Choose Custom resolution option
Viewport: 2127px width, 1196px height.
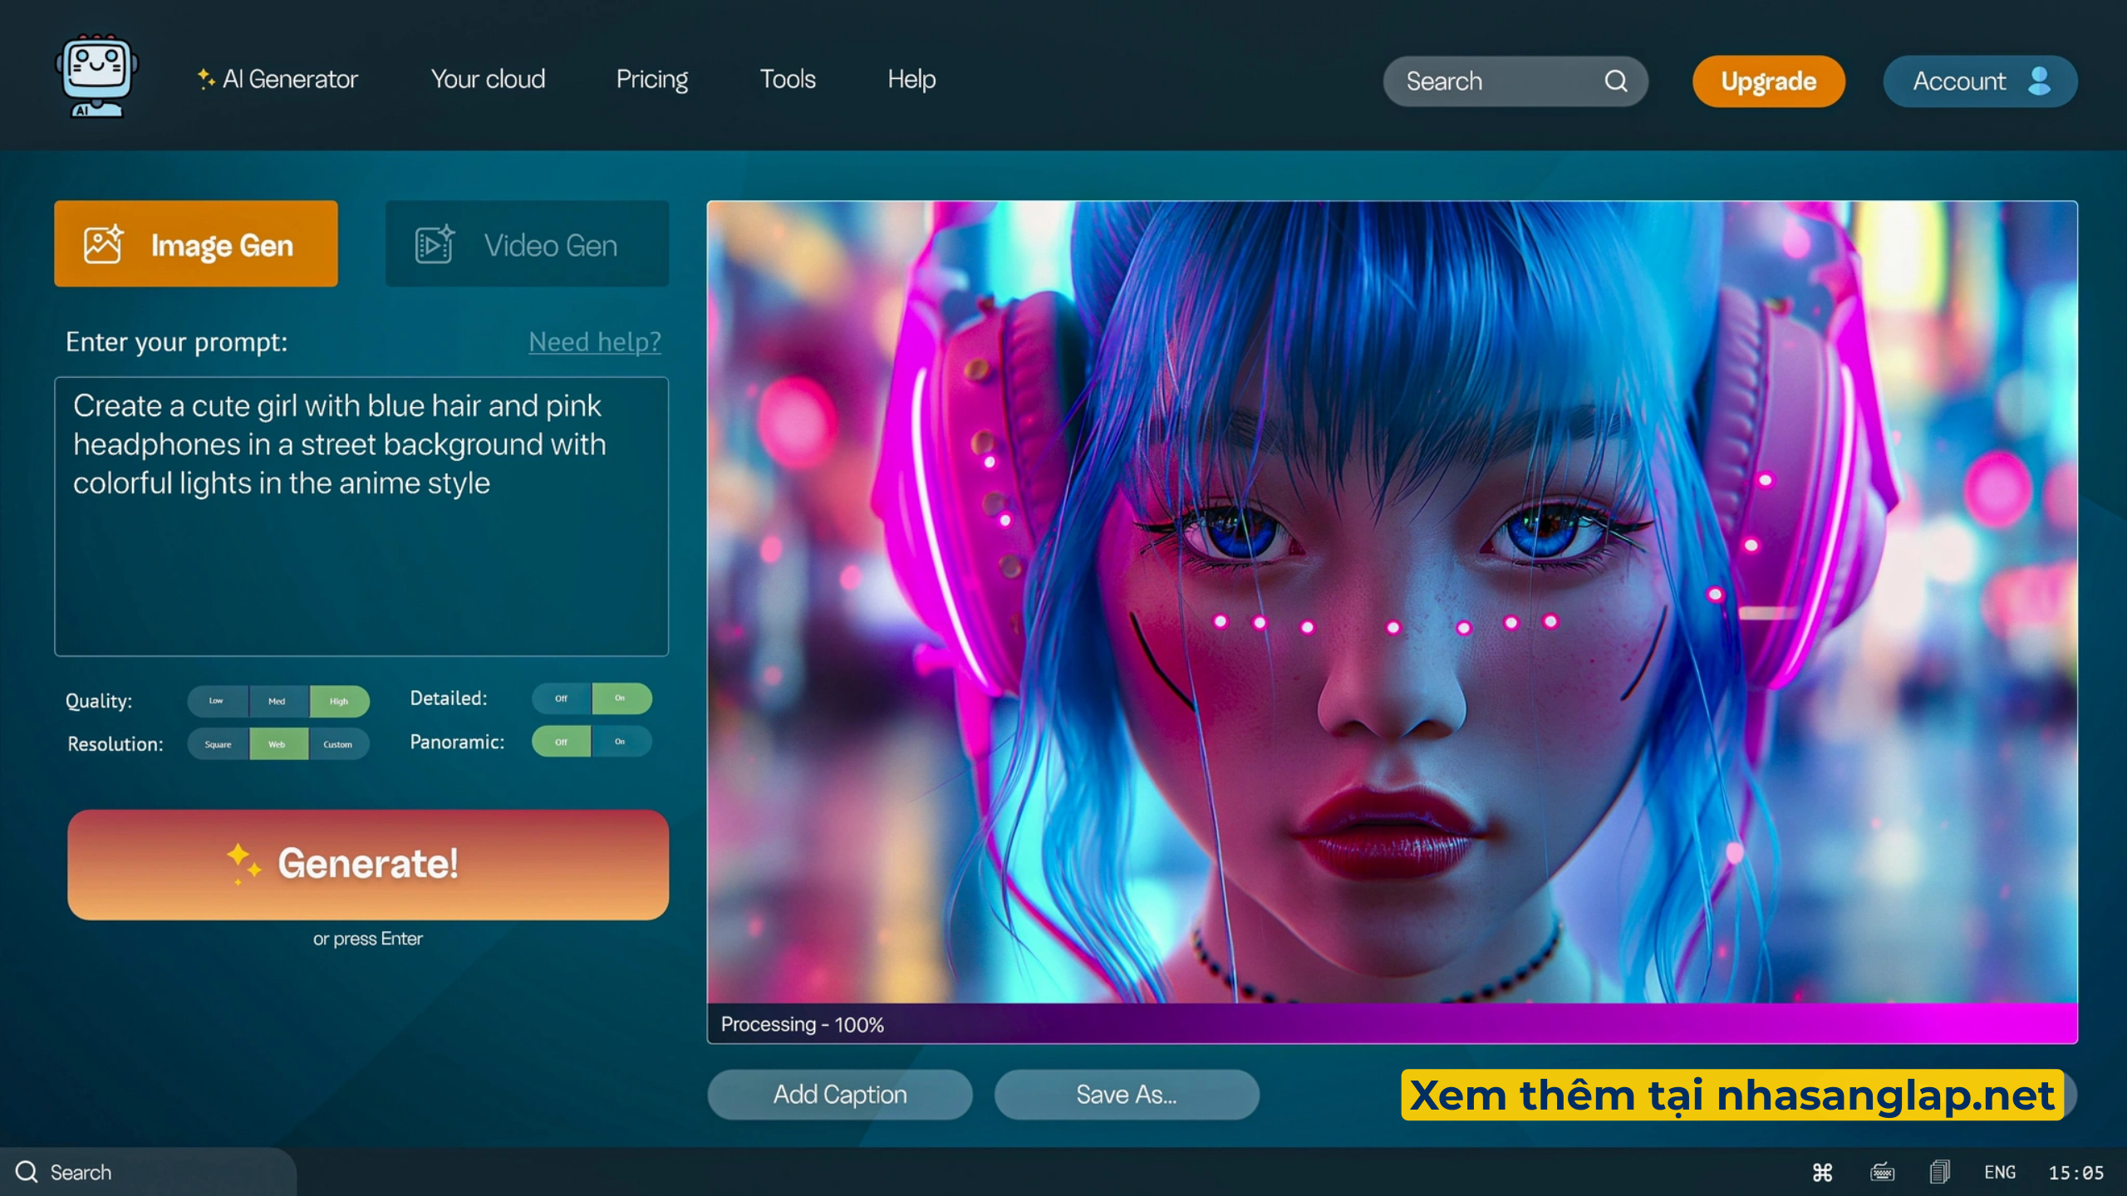337,744
